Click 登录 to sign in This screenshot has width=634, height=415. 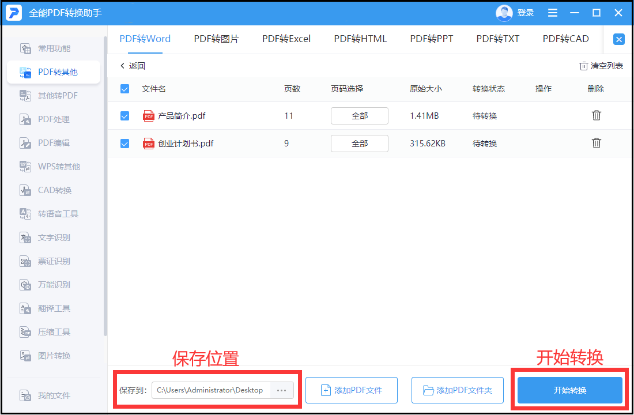pyautogui.click(x=526, y=13)
